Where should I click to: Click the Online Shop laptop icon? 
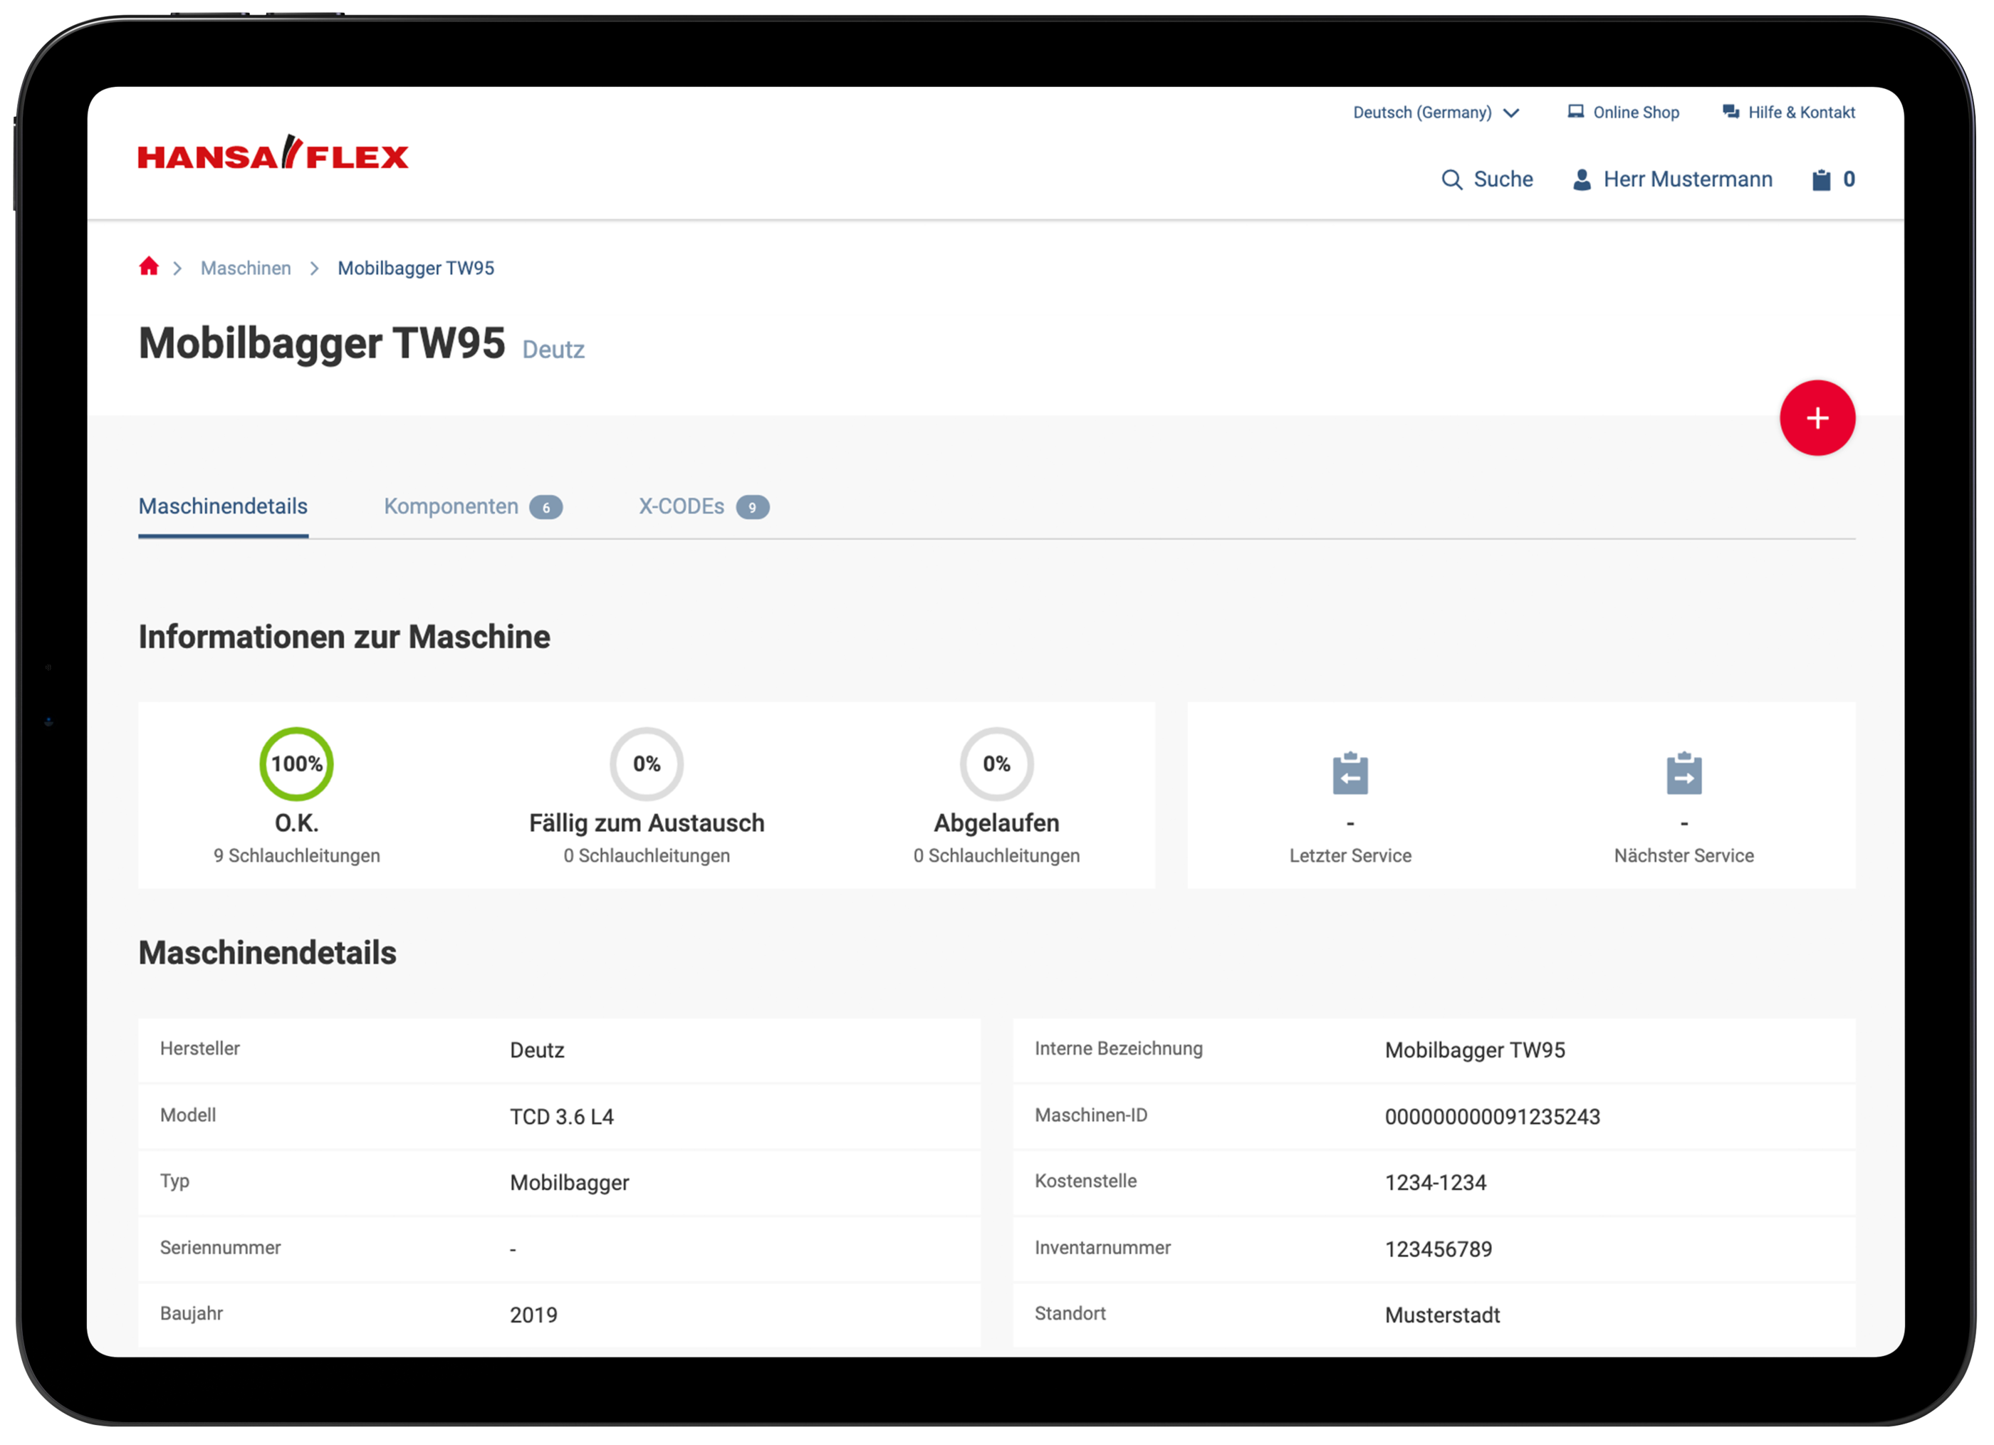[x=1575, y=112]
